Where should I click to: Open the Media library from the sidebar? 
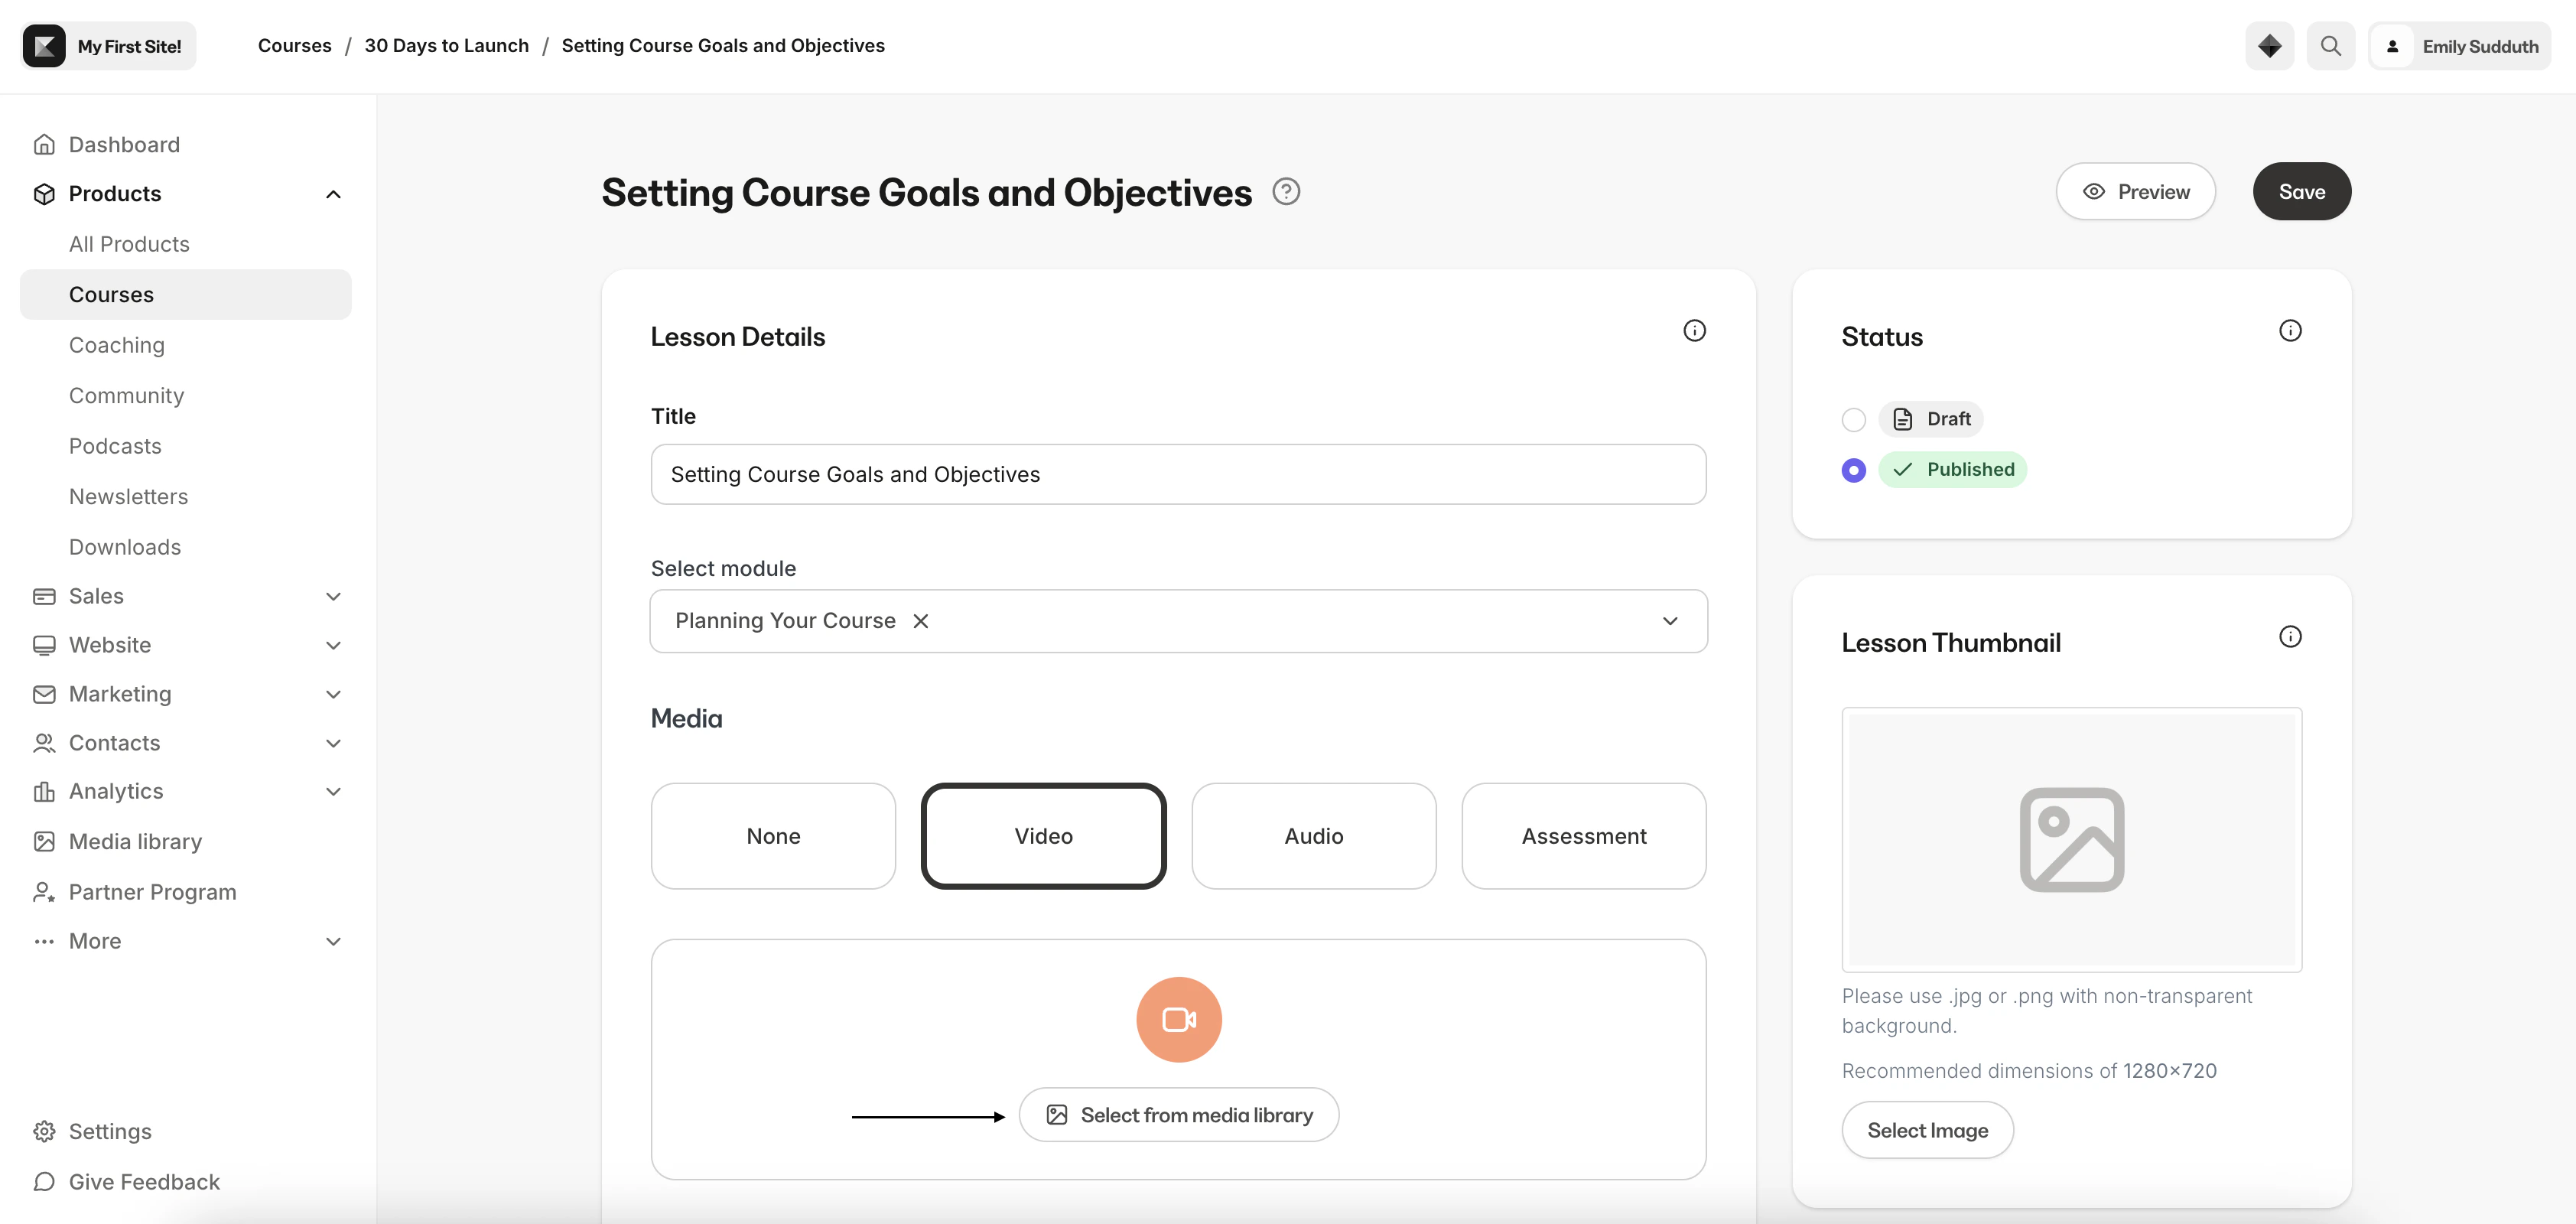point(135,841)
